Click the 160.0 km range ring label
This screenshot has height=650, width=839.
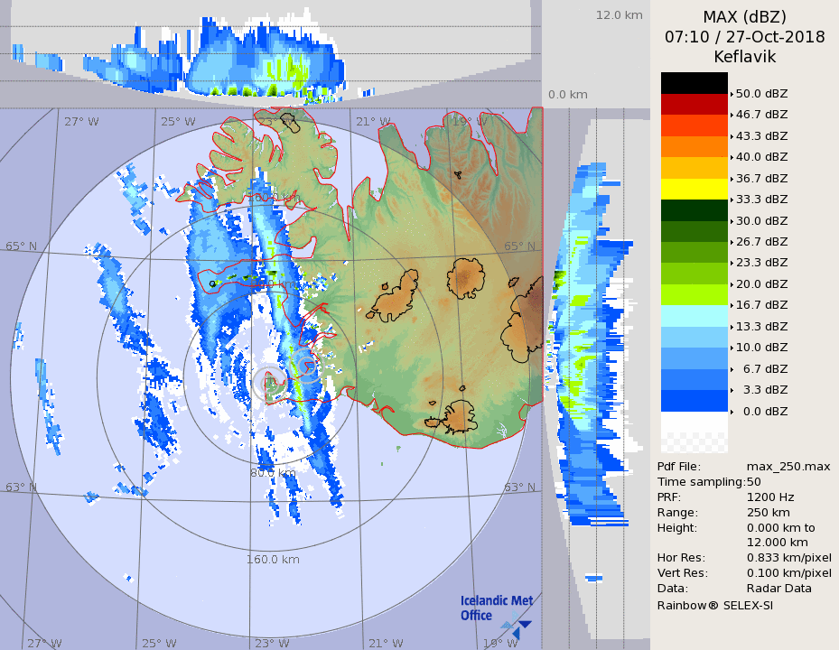coord(273,560)
